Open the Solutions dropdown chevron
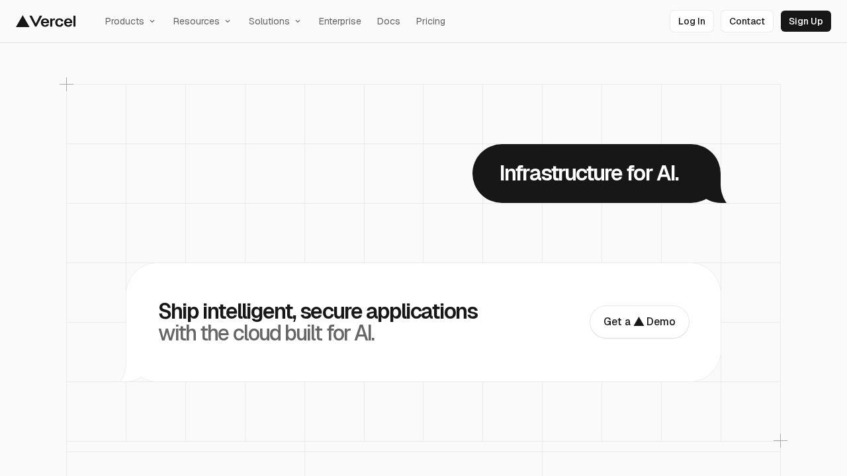This screenshot has width=847, height=476. 298,21
